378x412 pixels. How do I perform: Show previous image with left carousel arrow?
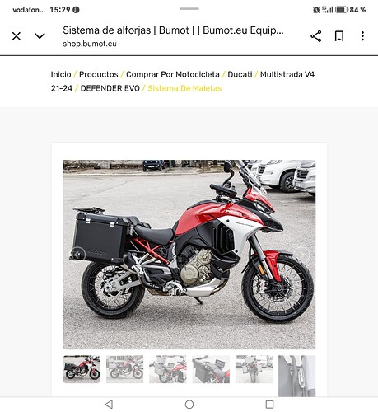click(78, 255)
